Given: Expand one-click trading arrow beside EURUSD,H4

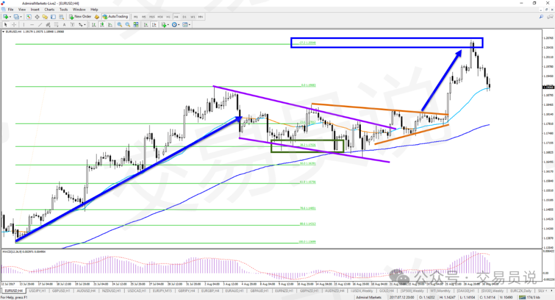Looking at the screenshot, I should coord(4,31).
